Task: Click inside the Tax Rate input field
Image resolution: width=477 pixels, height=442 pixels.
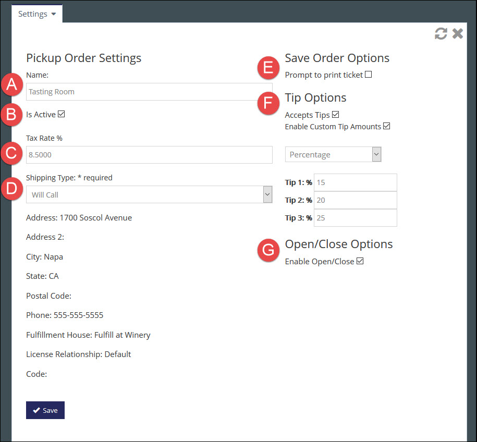Action: [149, 154]
